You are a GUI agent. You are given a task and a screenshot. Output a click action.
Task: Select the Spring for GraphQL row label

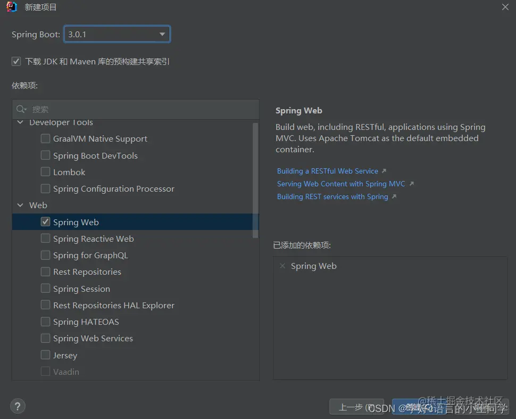point(90,256)
